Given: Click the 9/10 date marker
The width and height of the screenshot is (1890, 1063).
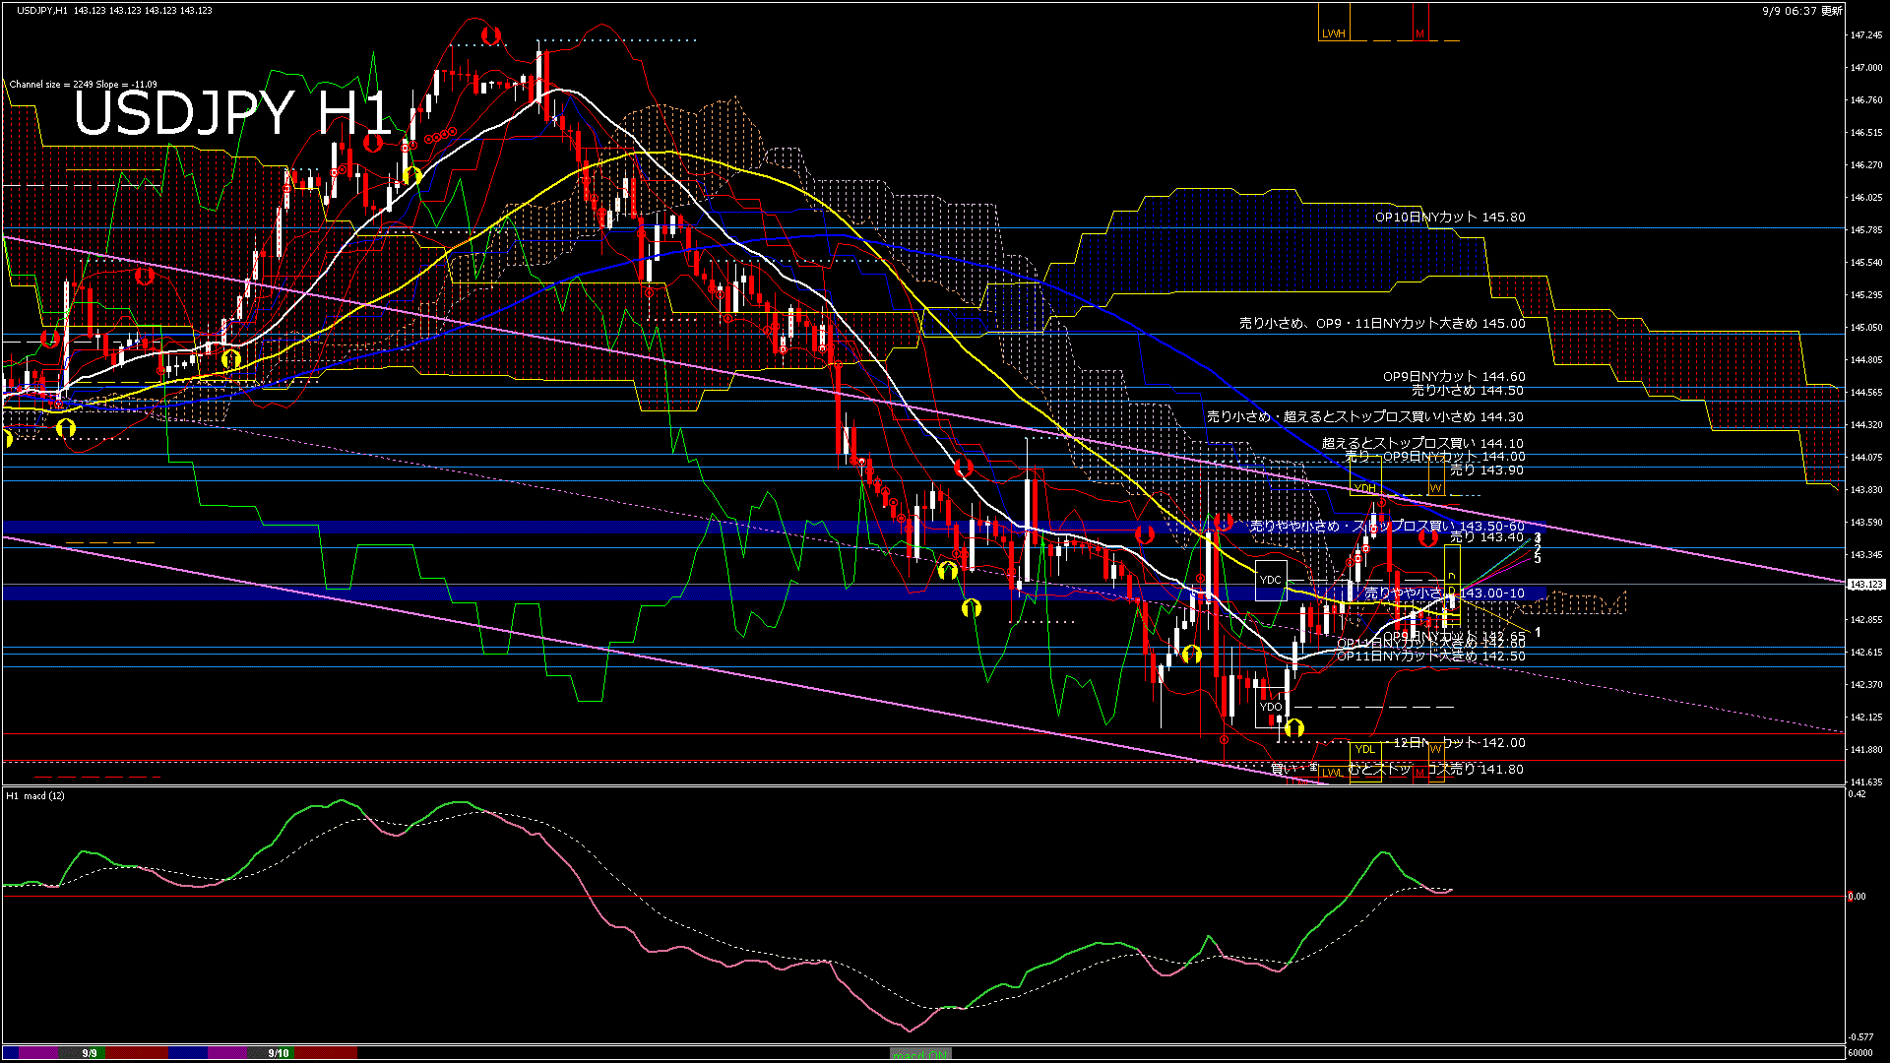Looking at the screenshot, I should [x=279, y=1053].
